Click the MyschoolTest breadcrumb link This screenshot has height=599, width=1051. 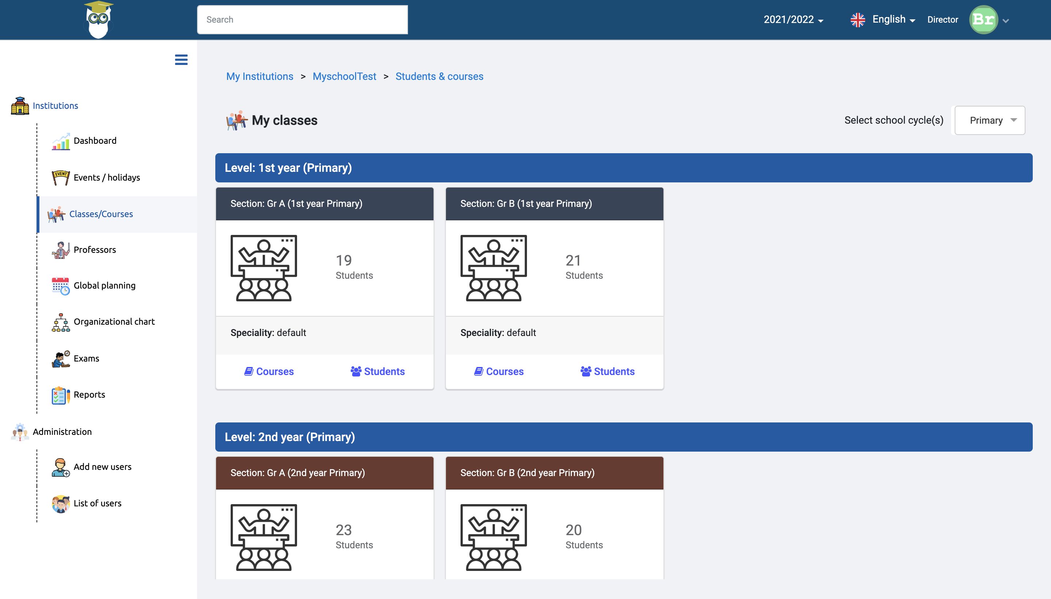344,77
